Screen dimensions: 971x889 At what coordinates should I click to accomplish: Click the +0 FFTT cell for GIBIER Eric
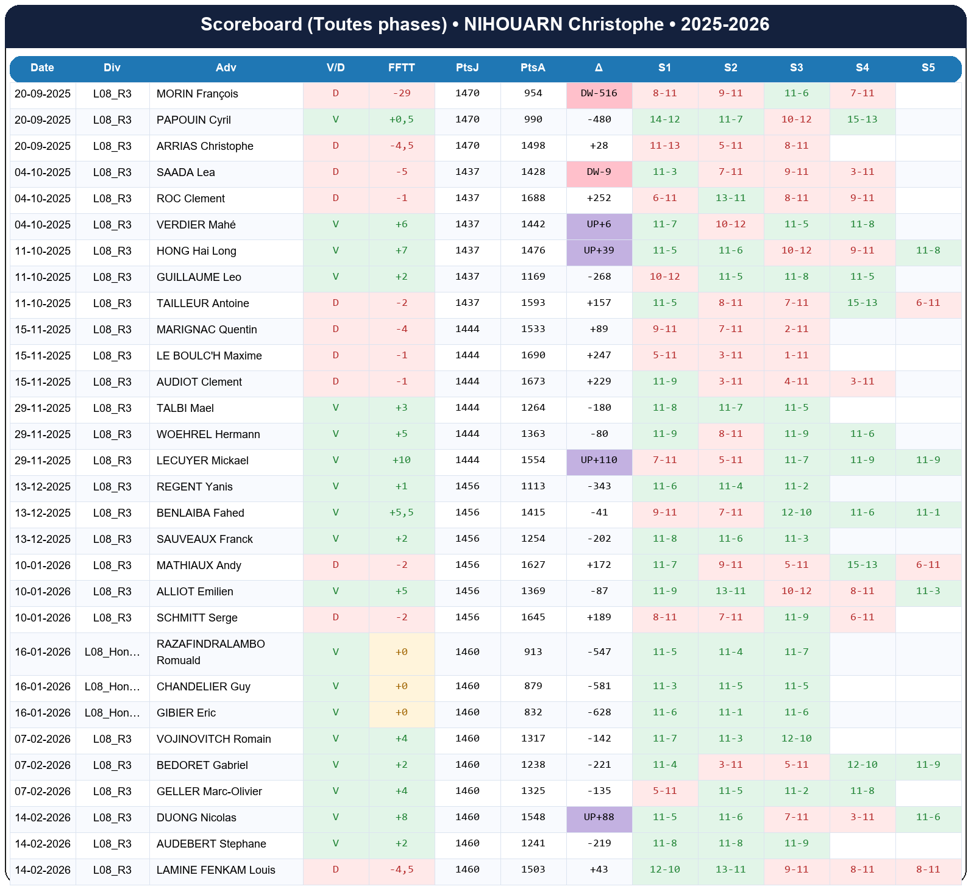pyautogui.click(x=401, y=713)
